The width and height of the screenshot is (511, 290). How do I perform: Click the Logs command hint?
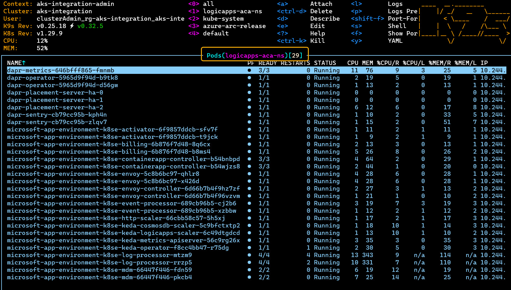(395, 4)
